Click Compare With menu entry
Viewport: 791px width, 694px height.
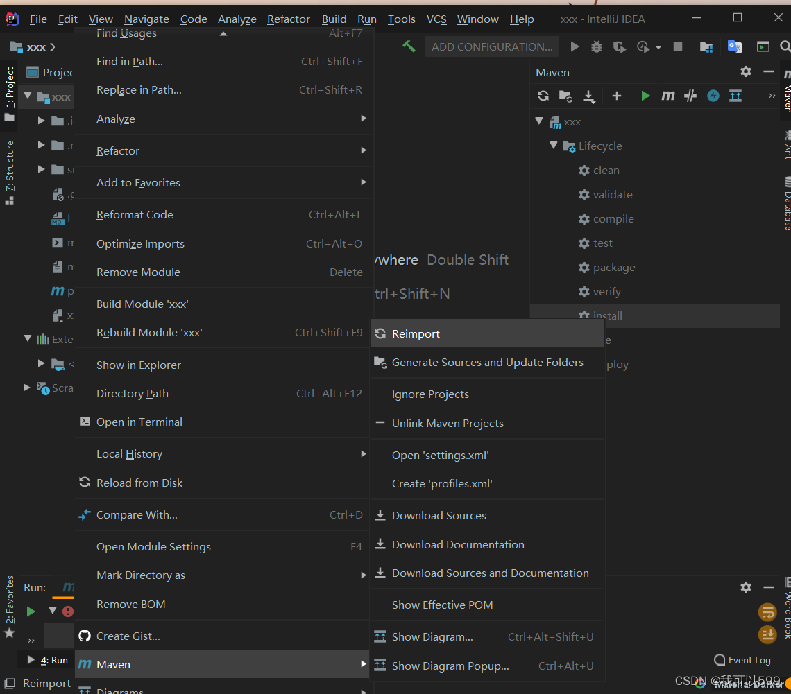coord(222,514)
